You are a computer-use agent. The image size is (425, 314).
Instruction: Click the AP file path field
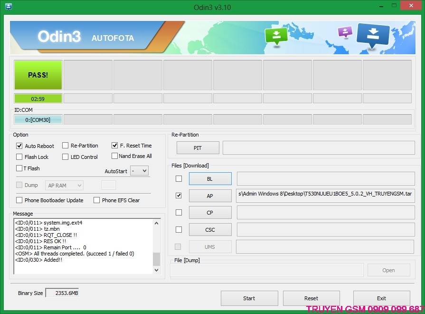tap(325, 196)
